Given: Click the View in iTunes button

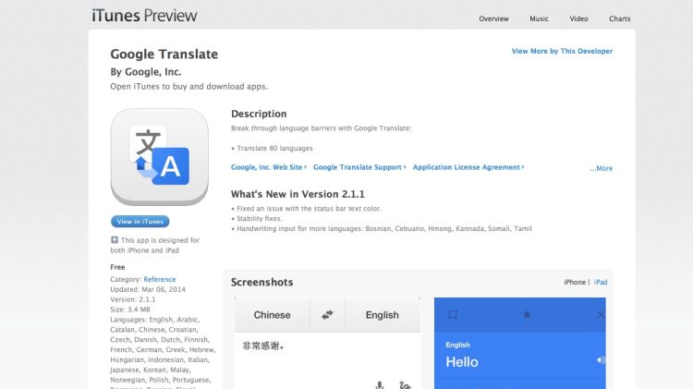Looking at the screenshot, I should 140,222.
